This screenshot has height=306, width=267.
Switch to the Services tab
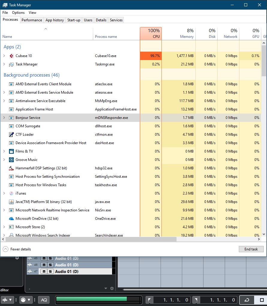[116, 20]
